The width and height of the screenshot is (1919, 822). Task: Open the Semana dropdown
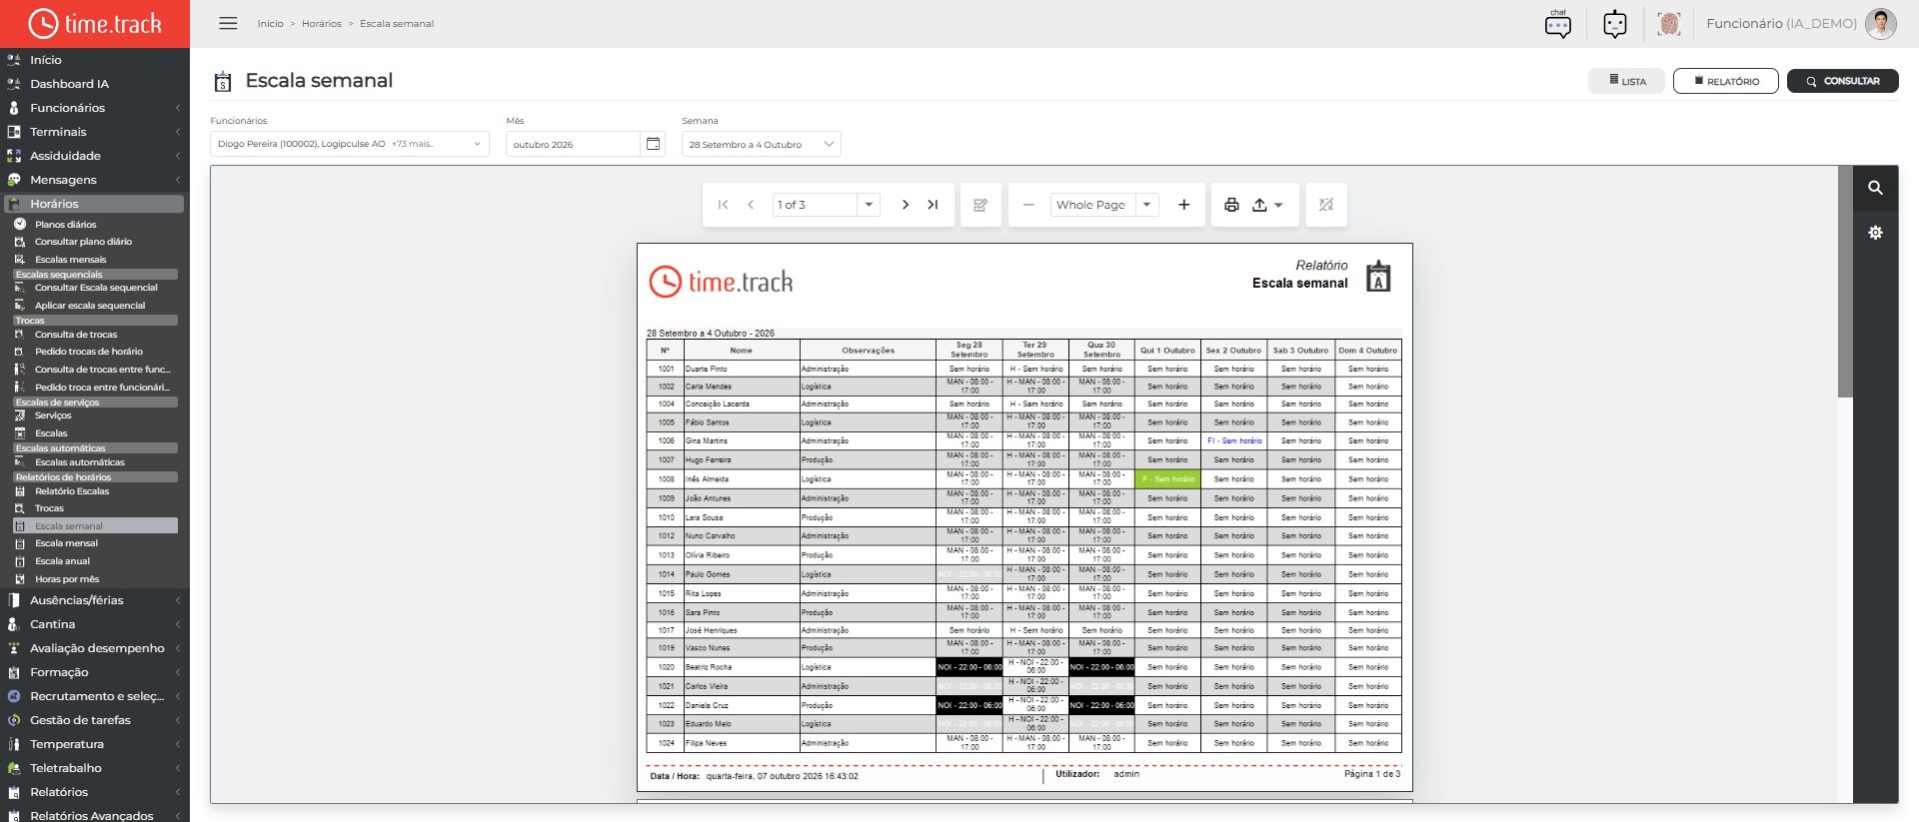point(761,144)
